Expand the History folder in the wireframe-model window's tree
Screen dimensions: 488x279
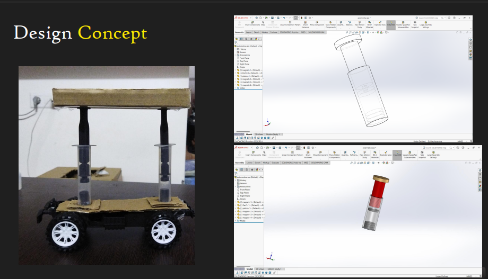pyautogui.click(x=236, y=49)
